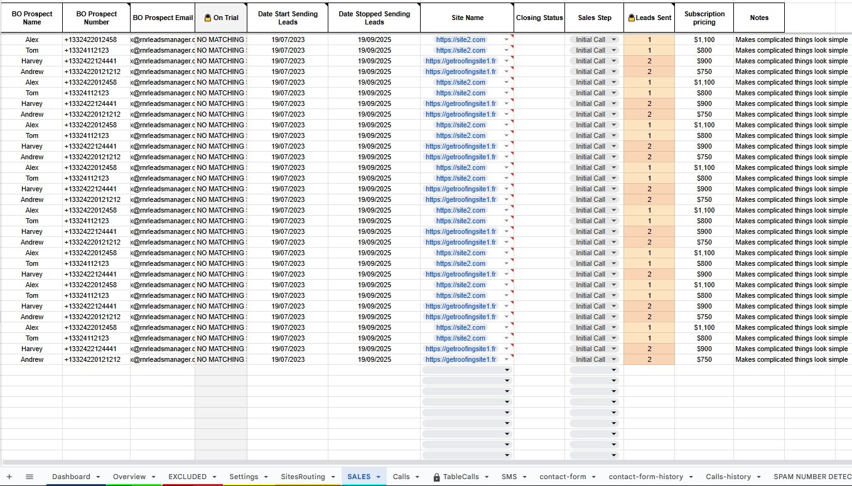The width and height of the screenshot is (852, 486).
Task: Open the EXCLUDED tab dropdown arrow
Action: [x=213, y=477]
